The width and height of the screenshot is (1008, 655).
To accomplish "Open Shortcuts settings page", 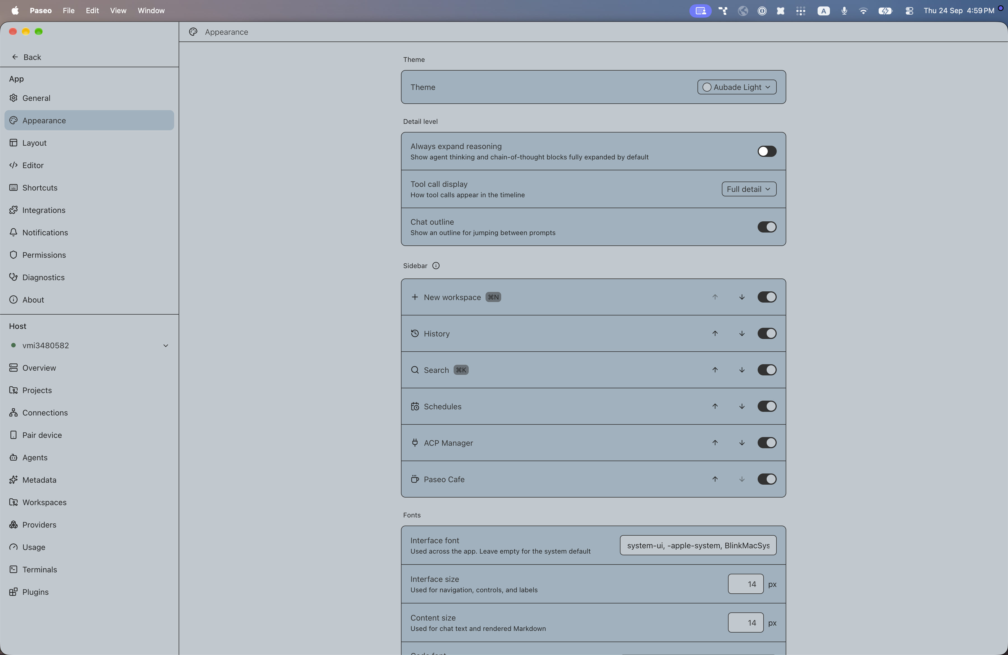I will (x=89, y=188).
